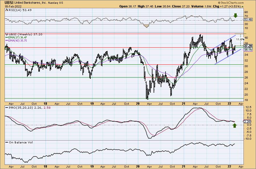
Task: Click the PMO 2.26 value tag on axis
Action: pyautogui.click(x=247, y=121)
